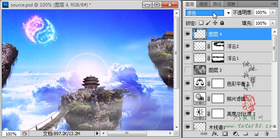Hide the 图层 4 layer
280x139 pixels.
[x=187, y=34]
